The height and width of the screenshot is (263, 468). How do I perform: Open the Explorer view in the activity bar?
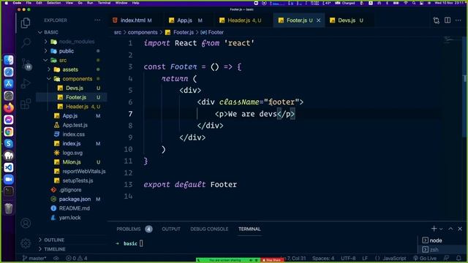click(26, 23)
